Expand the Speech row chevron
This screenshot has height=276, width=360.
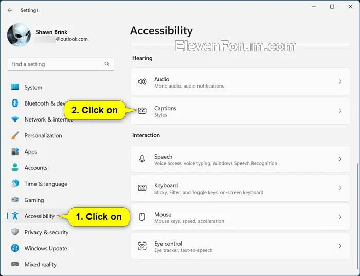[x=340, y=159]
